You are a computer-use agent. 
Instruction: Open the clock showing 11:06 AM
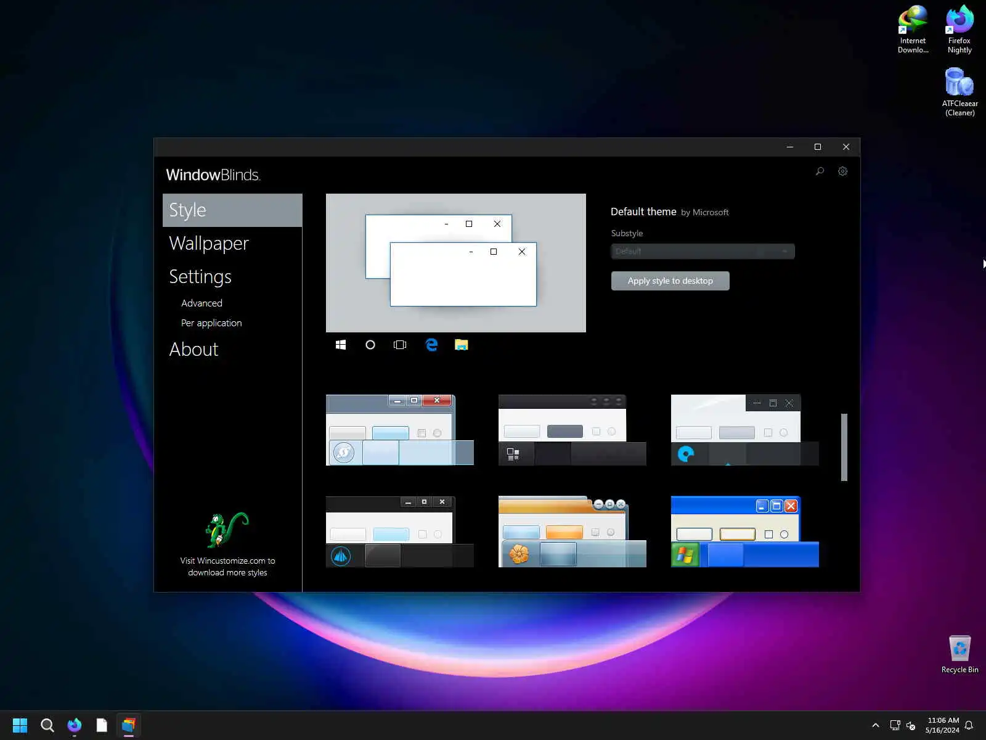point(942,725)
